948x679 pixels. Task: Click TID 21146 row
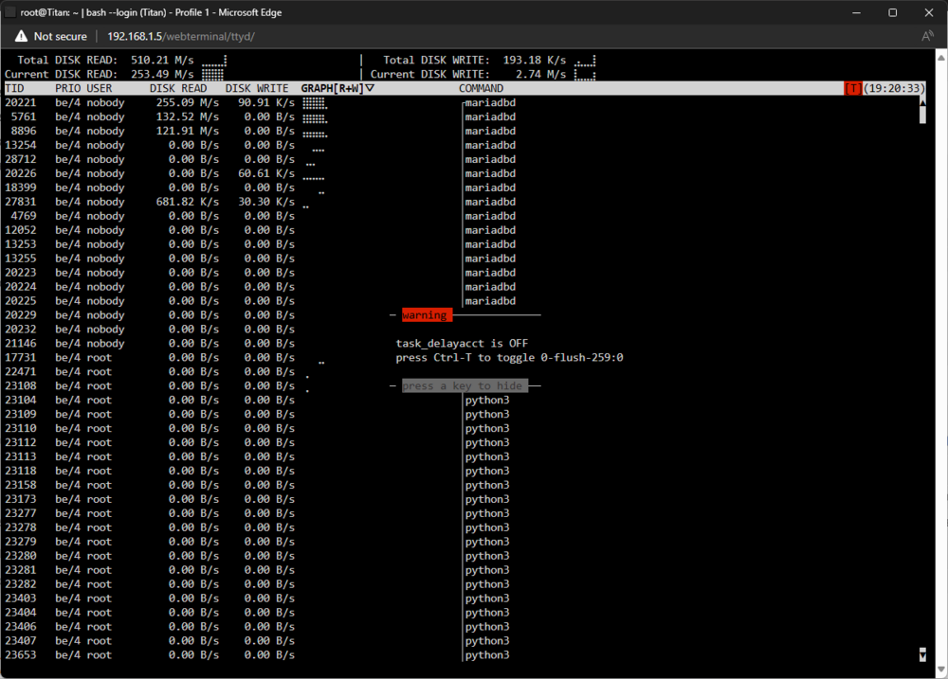pos(150,343)
